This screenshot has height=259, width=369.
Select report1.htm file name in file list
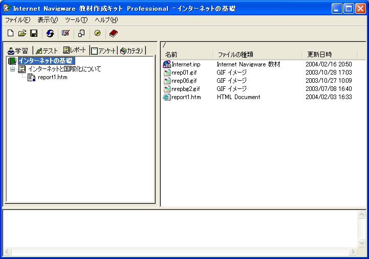pyautogui.click(x=186, y=97)
